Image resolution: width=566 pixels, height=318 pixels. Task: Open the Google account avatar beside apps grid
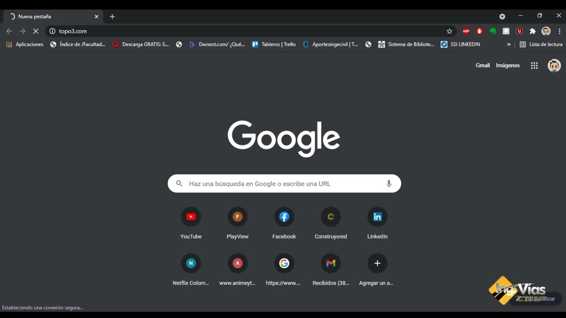(x=554, y=65)
